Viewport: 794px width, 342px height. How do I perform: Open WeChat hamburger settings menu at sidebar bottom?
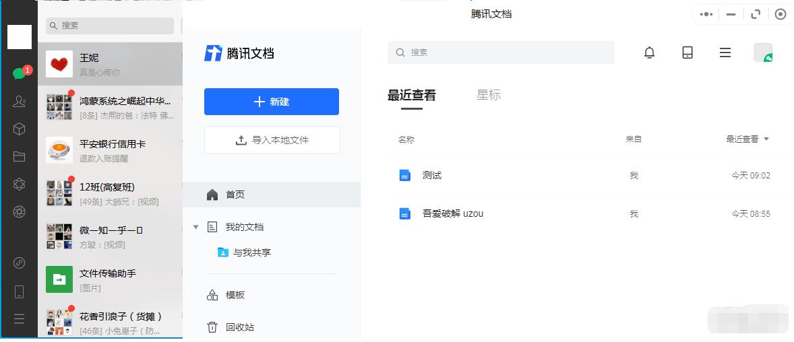tap(20, 318)
